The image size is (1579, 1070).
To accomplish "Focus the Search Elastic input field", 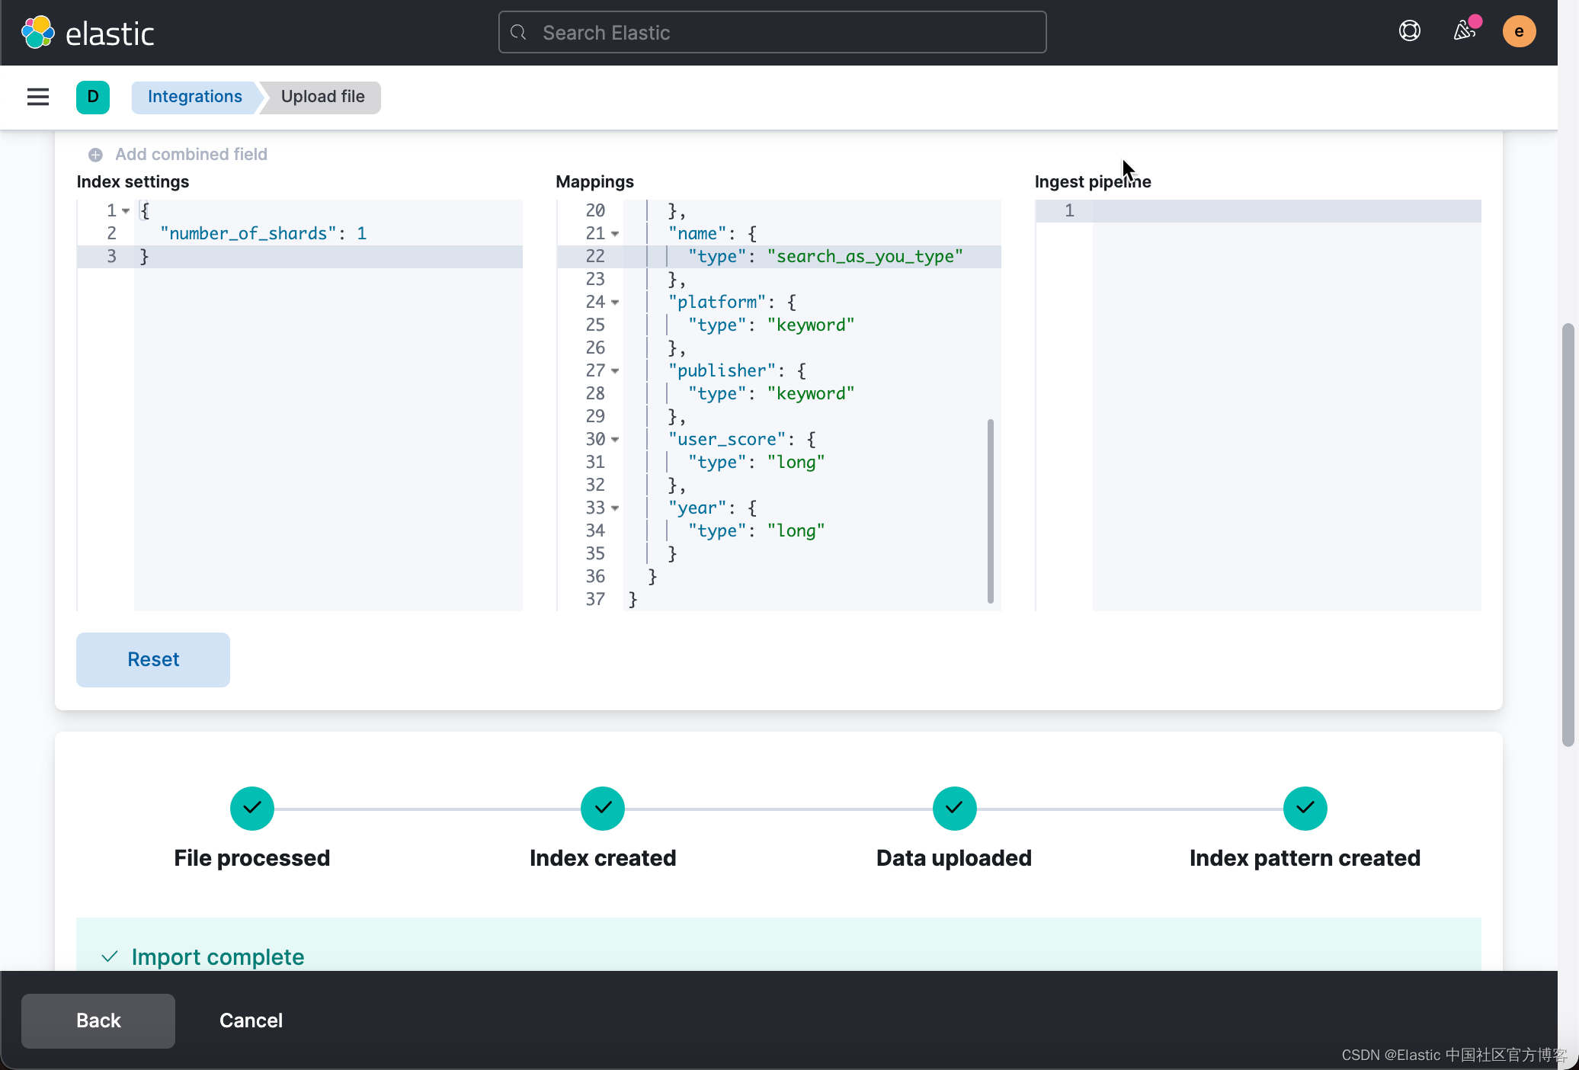I will (x=772, y=33).
